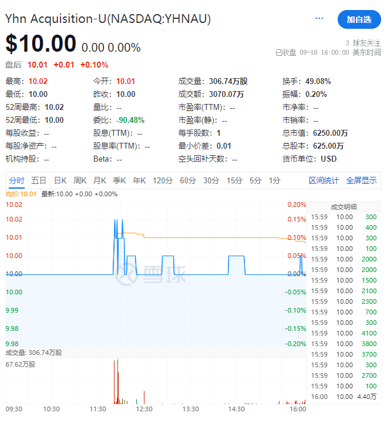The image size is (387, 426).
Task: Select the 季K quarterly candlestick tab
Action: click(119, 180)
